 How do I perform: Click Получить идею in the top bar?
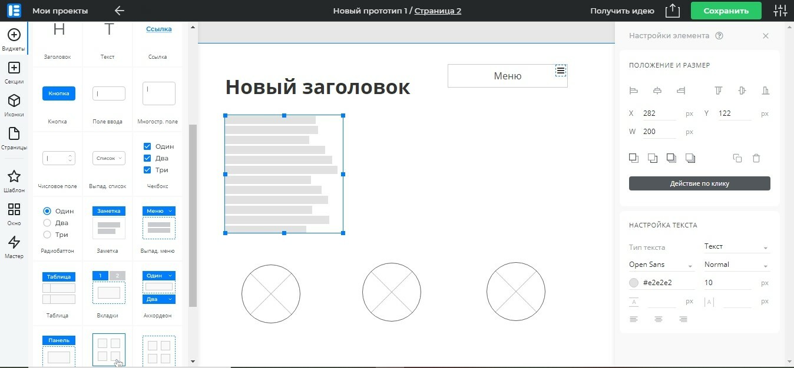pos(622,11)
